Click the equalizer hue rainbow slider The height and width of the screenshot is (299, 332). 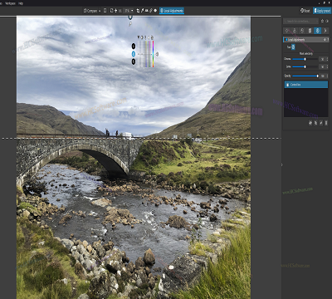(153, 54)
